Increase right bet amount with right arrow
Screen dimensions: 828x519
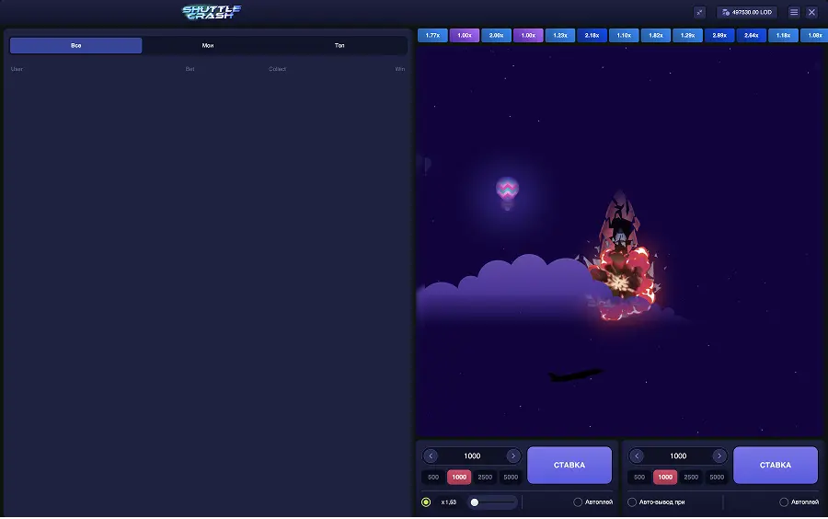719,456
